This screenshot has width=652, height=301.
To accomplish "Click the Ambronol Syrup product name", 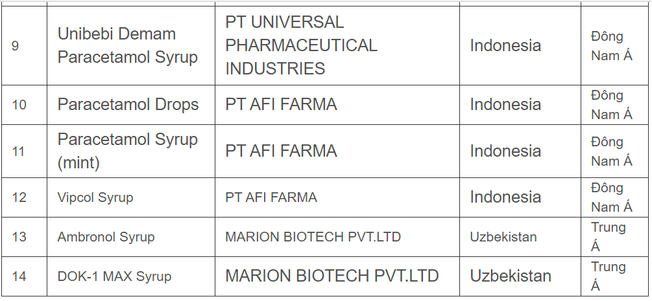I will click(106, 237).
